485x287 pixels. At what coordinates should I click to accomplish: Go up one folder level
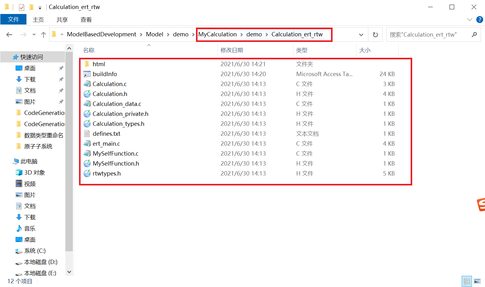tap(44, 34)
